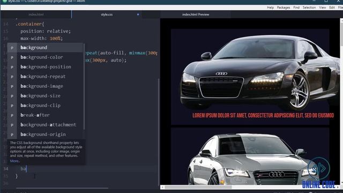Viewport: 343px width, 193px height.
Task: Click the editor horizontal scrollbar
Action: (62, 188)
